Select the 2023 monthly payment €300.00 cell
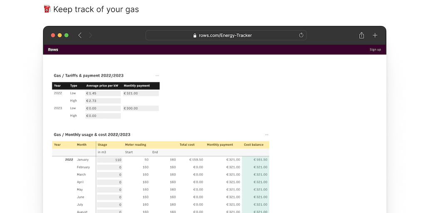This screenshot has width=426, height=213. 141,108
